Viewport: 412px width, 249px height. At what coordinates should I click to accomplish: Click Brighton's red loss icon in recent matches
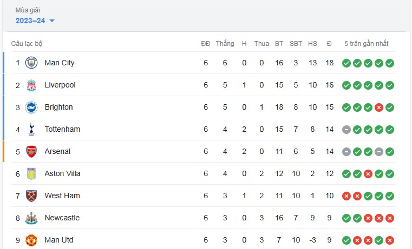(379, 107)
